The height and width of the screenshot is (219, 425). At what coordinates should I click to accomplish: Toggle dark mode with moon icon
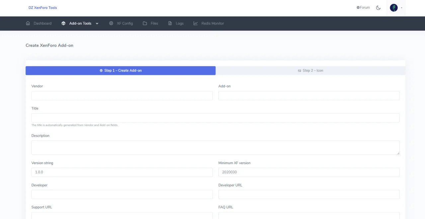378,8
